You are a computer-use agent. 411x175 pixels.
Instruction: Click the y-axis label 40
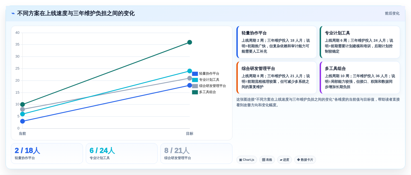[x=17, y=33]
